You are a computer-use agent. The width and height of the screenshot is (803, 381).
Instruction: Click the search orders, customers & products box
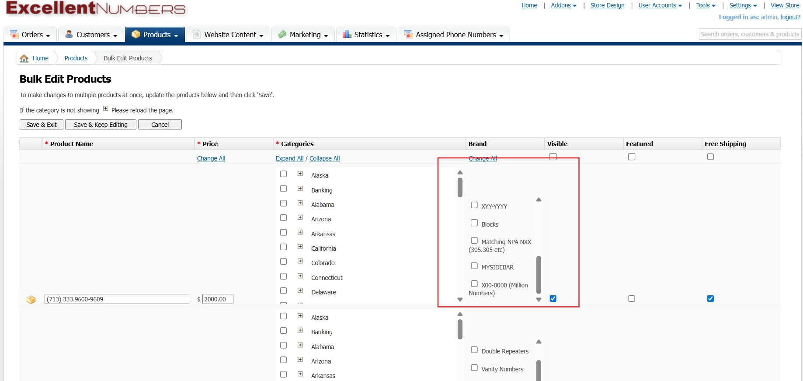pyautogui.click(x=749, y=34)
